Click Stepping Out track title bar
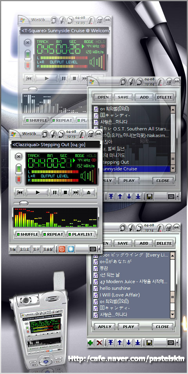This screenshot has height=374, width=188. click(55, 145)
